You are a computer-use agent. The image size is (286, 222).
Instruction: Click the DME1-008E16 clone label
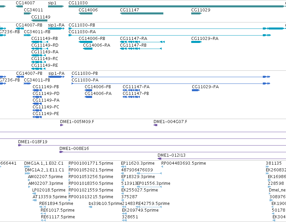click(74, 149)
